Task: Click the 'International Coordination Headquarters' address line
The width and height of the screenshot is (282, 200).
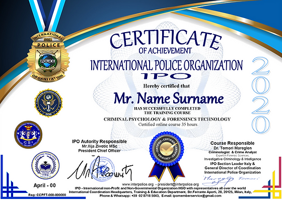Action: (161, 192)
